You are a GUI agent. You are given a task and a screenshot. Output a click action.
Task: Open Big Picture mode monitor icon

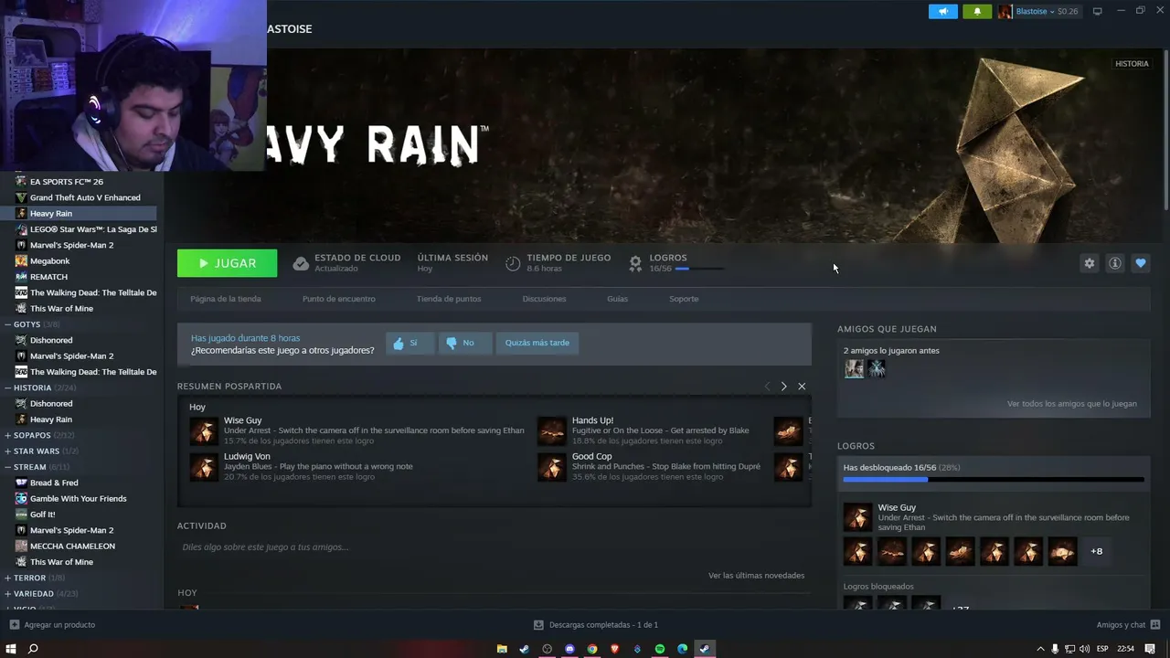tap(1098, 11)
